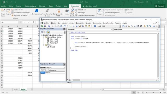The width and height of the screenshot is (167, 94).
Task: Click the ¿Qué desea hacer? search box
Action: click(x=90, y=6)
